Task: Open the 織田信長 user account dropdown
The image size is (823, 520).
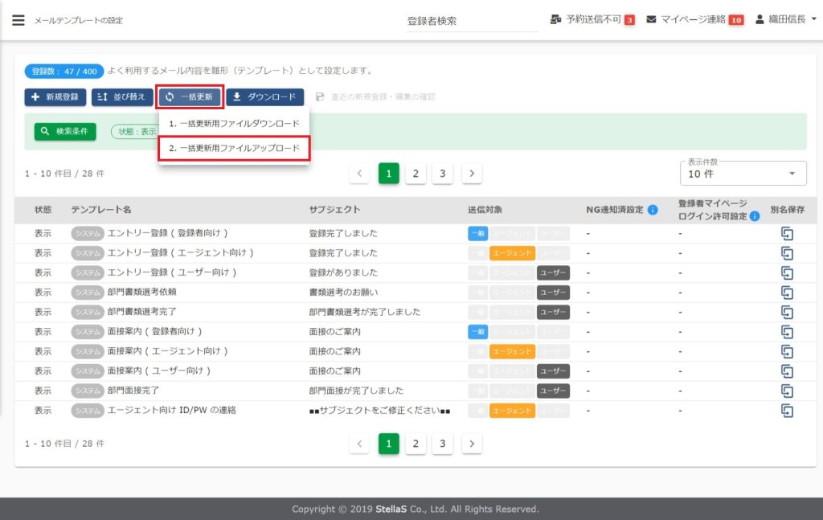Action: coord(786,19)
